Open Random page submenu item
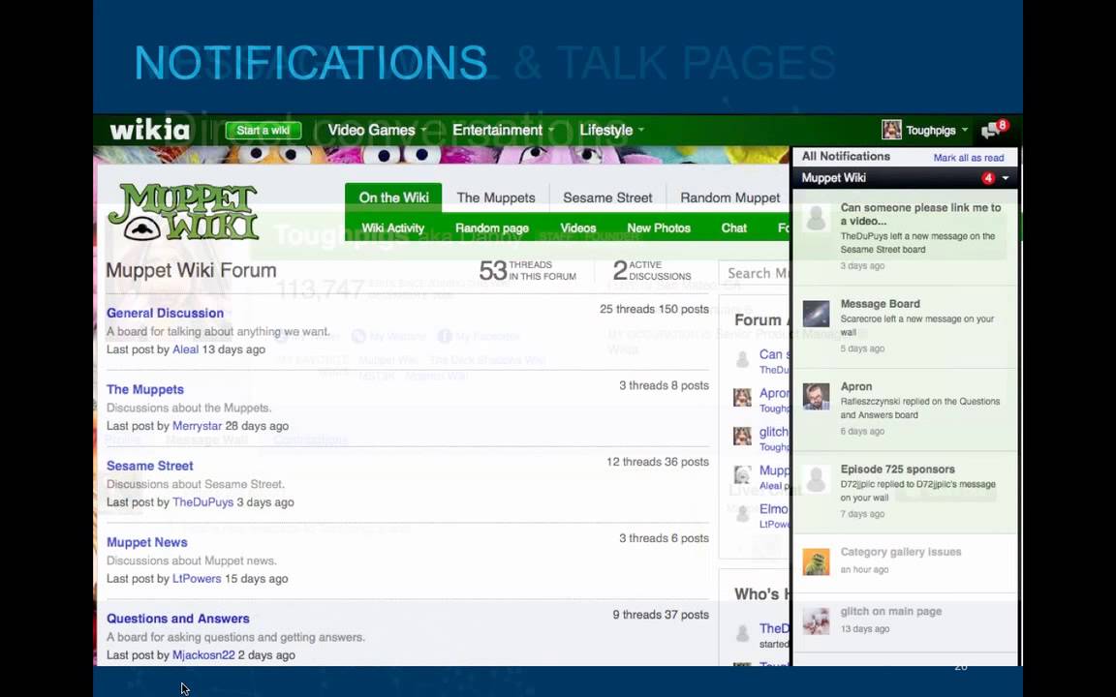The width and height of the screenshot is (1116, 697). [x=492, y=228]
